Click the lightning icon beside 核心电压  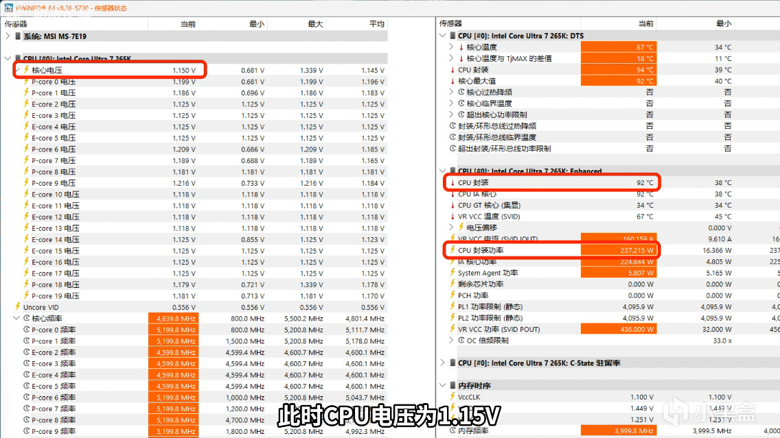[x=26, y=70]
